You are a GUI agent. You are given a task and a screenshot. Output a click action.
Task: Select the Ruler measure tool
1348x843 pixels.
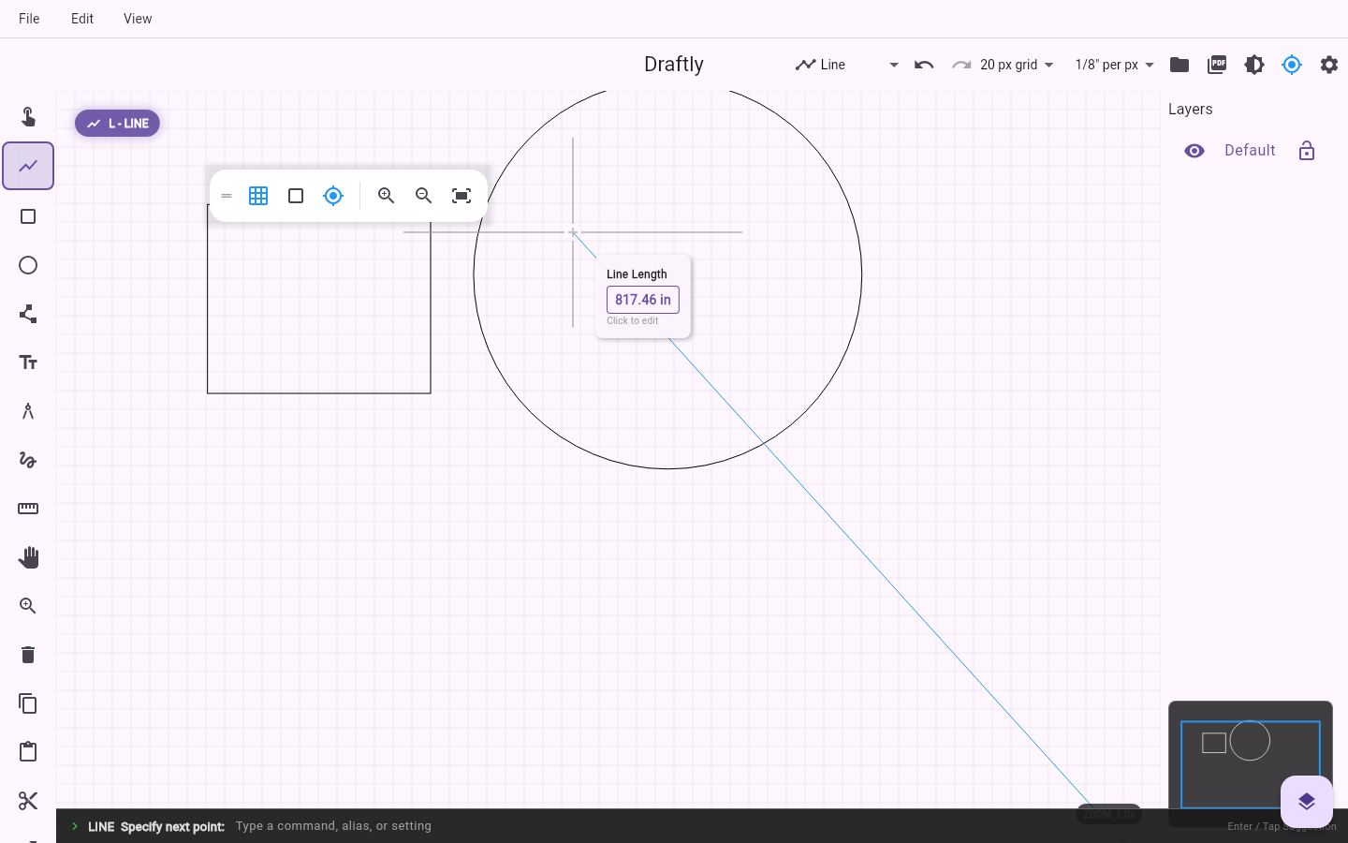(x=28, y=509)
